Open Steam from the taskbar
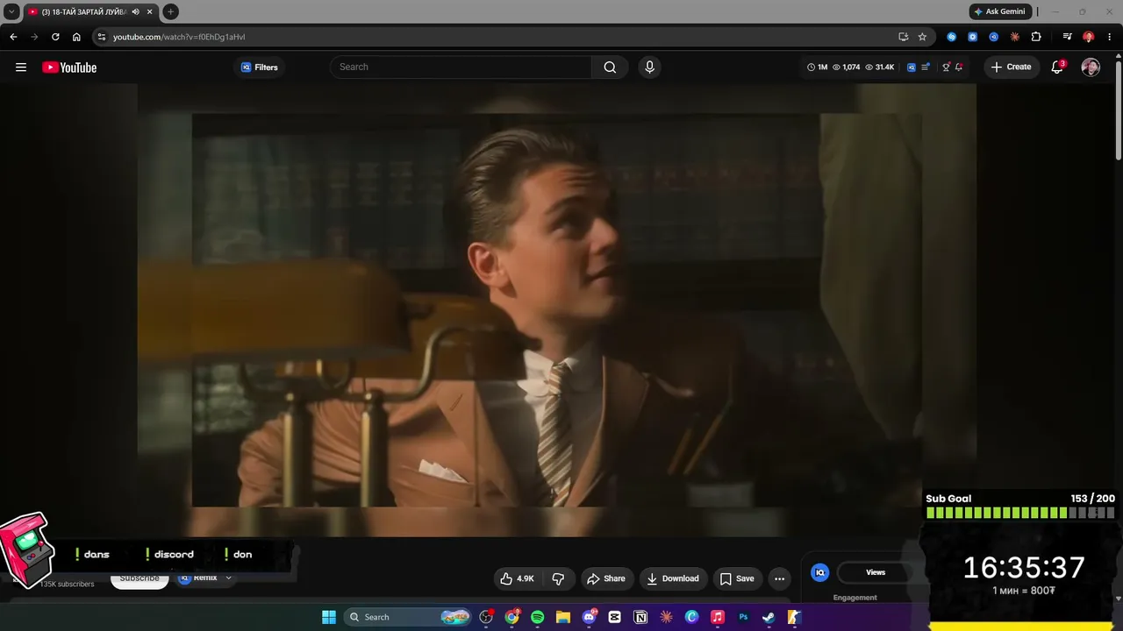This screenshot has width=1123, height=631. (769, 617)
